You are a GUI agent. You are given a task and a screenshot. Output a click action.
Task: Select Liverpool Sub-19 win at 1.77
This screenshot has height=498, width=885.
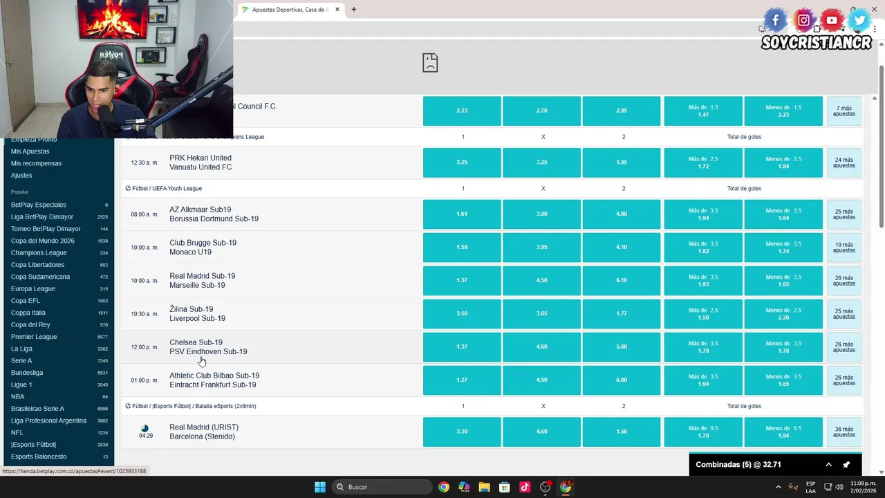click(x=621, y=314)
